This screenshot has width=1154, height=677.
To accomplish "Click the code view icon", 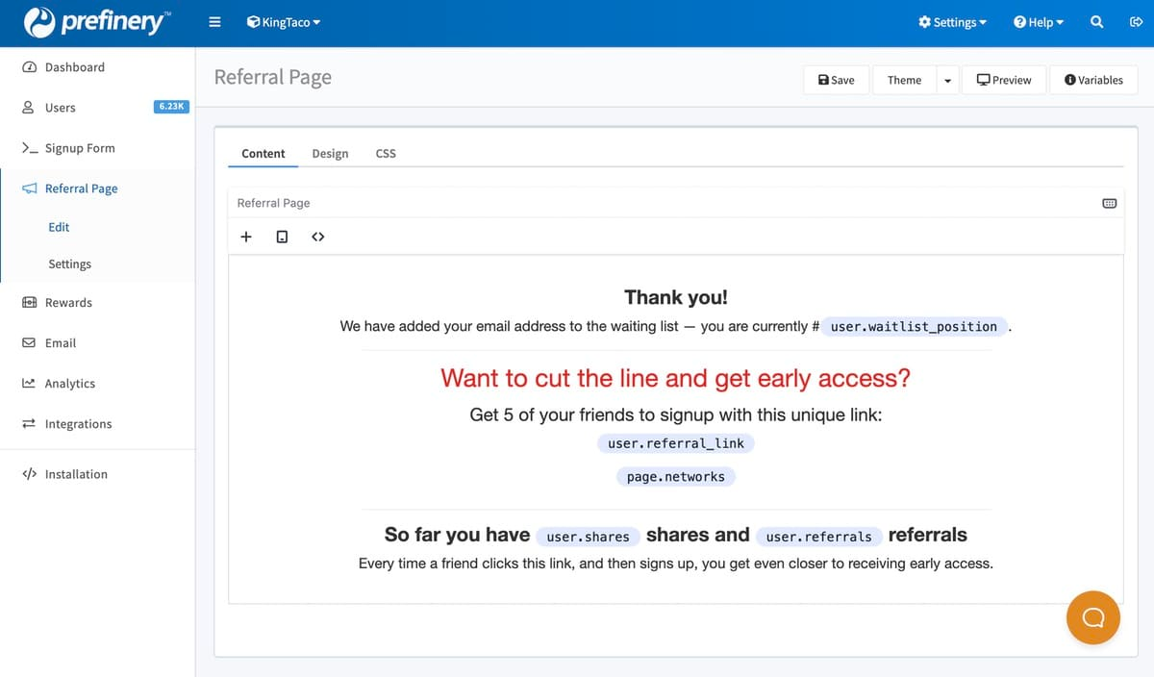I will (318, 237).
